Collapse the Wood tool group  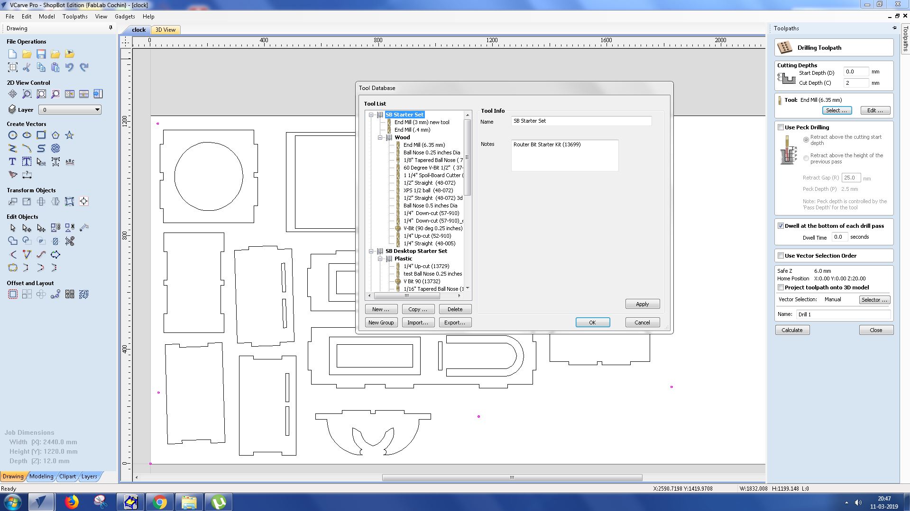[380, 137]
